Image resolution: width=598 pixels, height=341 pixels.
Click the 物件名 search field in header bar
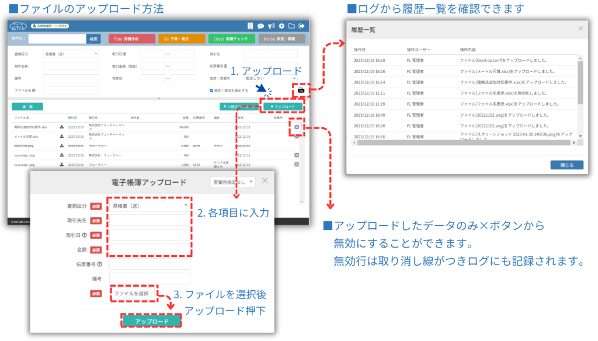point(57,39)
